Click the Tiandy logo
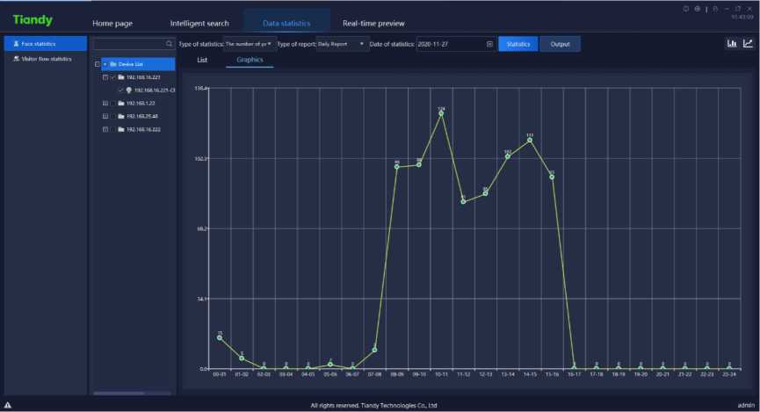Image resolution: width=760 pixels, height=412 pixels. 33,20
